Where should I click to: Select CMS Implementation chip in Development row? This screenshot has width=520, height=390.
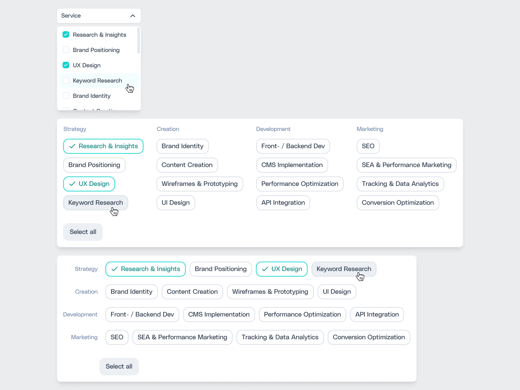[x=219, y=315]
